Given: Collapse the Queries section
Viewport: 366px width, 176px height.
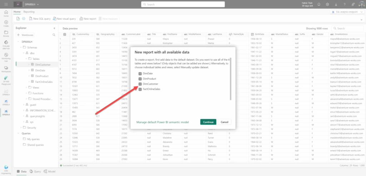Looking at the screenshot, I should 18,133.
